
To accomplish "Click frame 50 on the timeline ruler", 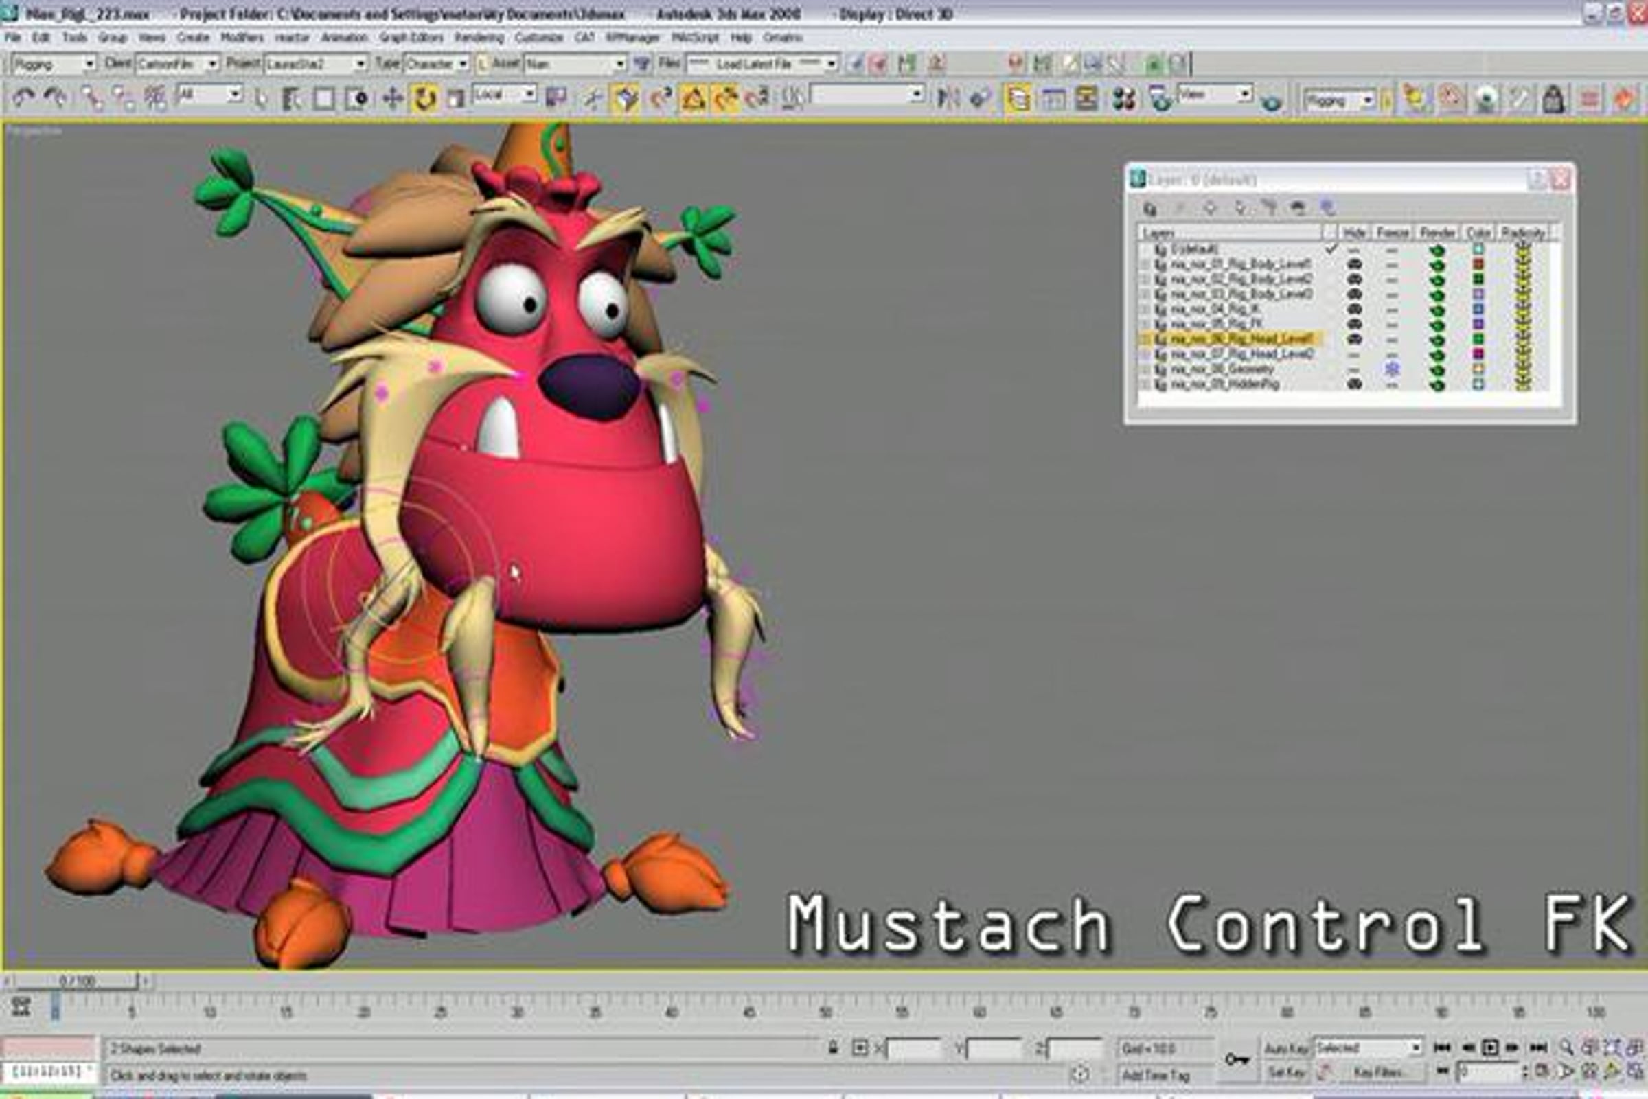I will (825, 1012).
